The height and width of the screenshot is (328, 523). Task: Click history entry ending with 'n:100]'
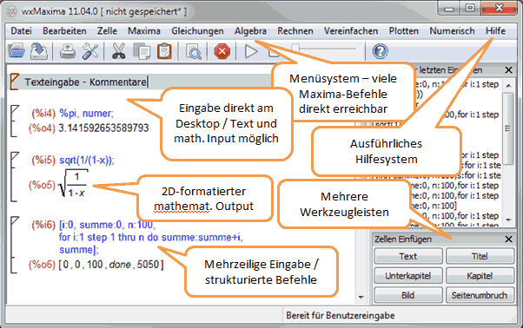[x=434, y=206]
